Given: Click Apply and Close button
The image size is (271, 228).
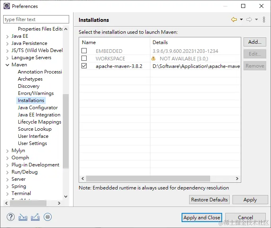Looking at the screenshot, I should (202, 217).
